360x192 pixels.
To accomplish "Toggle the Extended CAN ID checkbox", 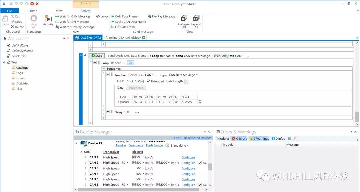I will coord(149,81).
